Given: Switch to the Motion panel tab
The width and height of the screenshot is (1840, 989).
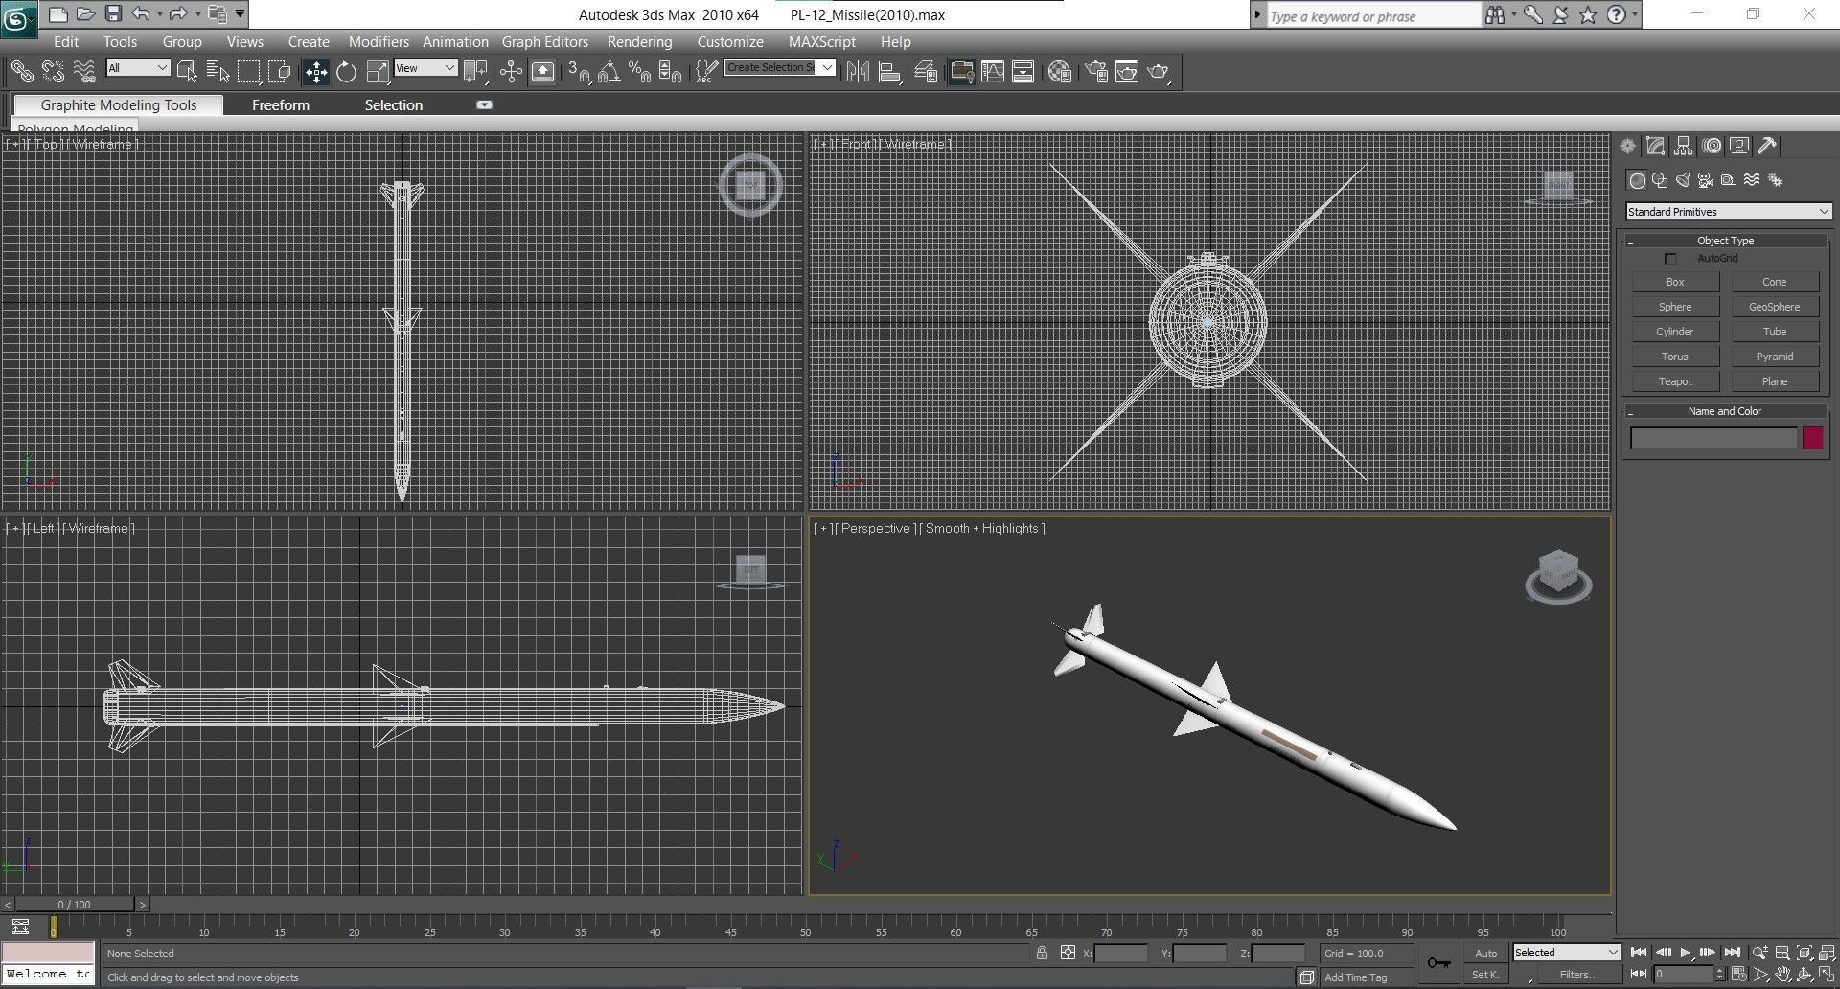Looking at the screenshot, I should click(x=1712, y=146).
